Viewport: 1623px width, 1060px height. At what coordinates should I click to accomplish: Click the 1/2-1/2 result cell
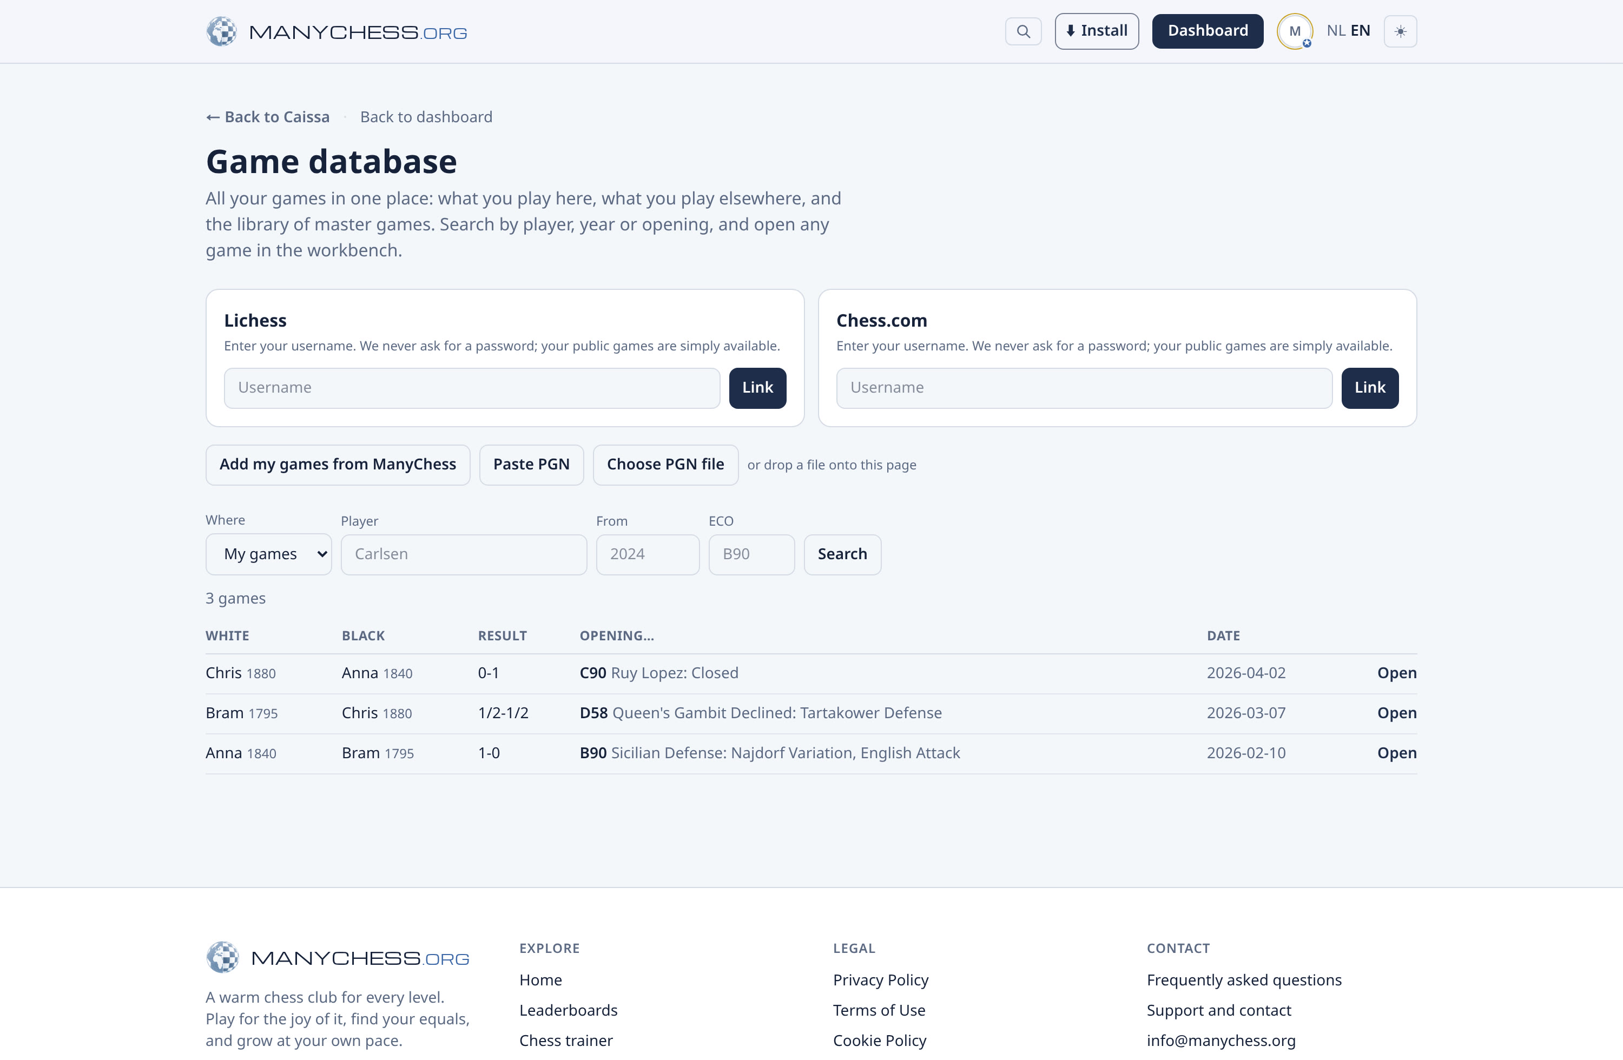point(503,713)
